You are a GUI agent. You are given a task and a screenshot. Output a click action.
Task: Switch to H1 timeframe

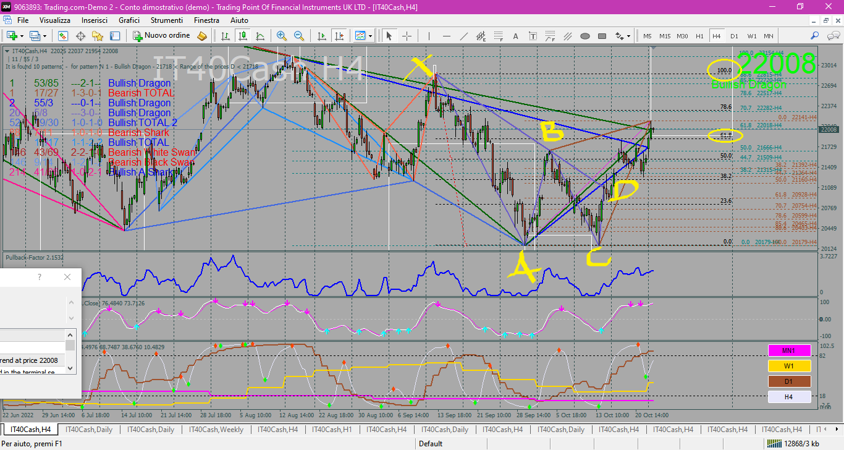(699, 36)
